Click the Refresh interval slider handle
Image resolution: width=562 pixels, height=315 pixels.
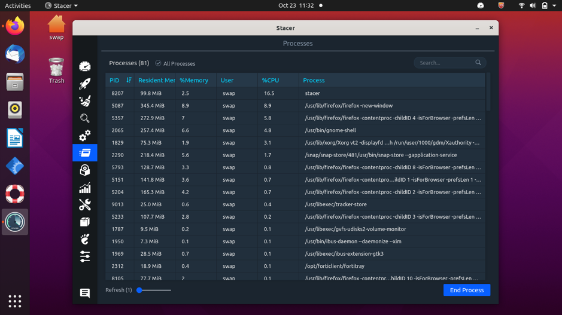139,290
